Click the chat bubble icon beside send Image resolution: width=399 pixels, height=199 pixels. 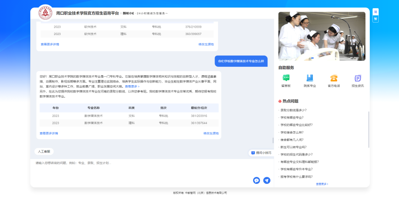256,181
